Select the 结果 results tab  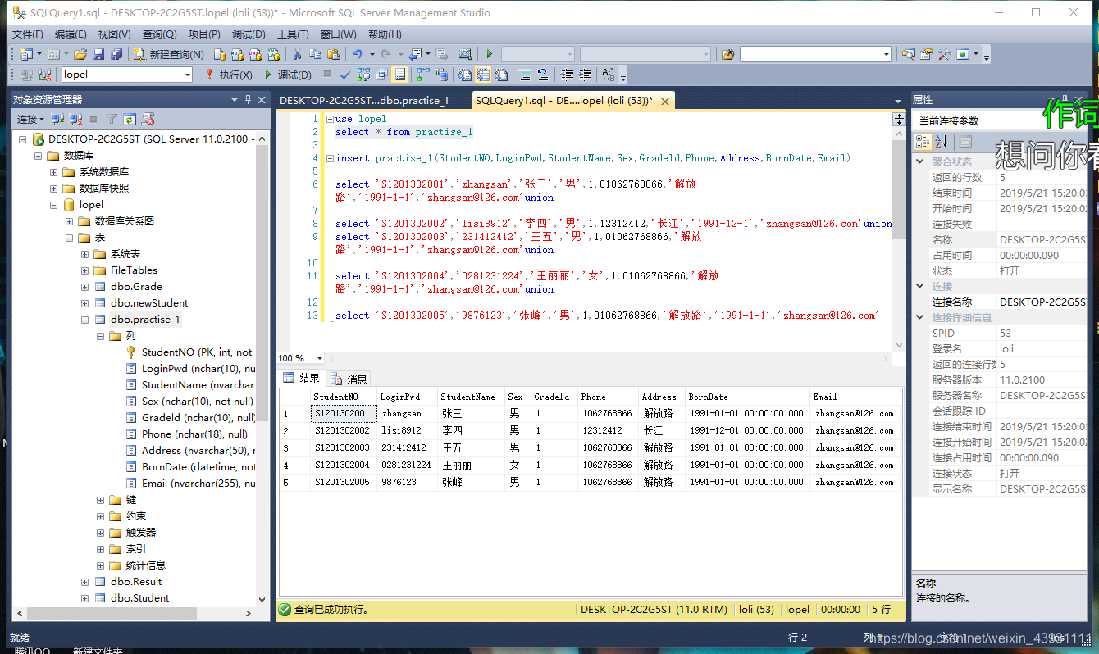click(x=302, y=378)
